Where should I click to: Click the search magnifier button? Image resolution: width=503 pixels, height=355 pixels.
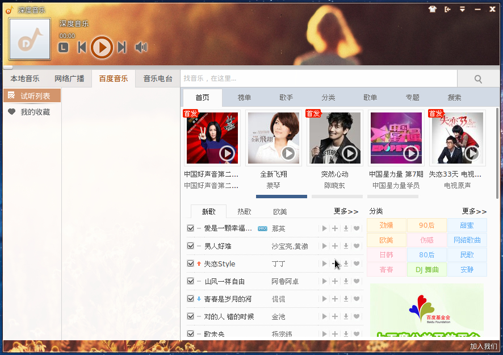478,79
